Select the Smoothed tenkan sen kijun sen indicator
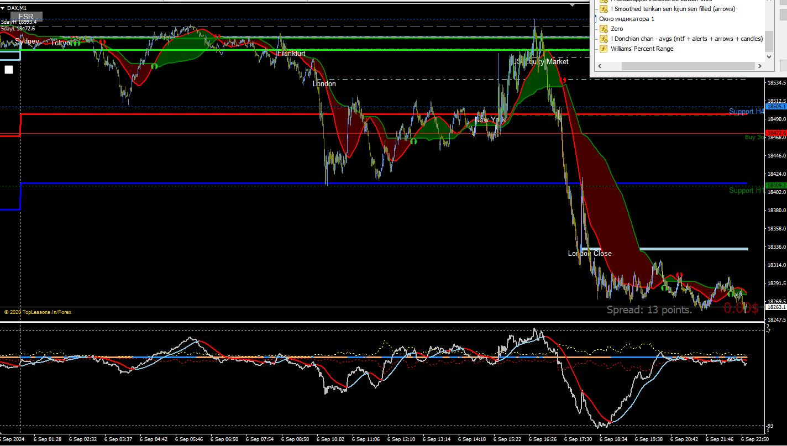The height and width of the screenshot is (446, 787). click(x=673, y=9)
